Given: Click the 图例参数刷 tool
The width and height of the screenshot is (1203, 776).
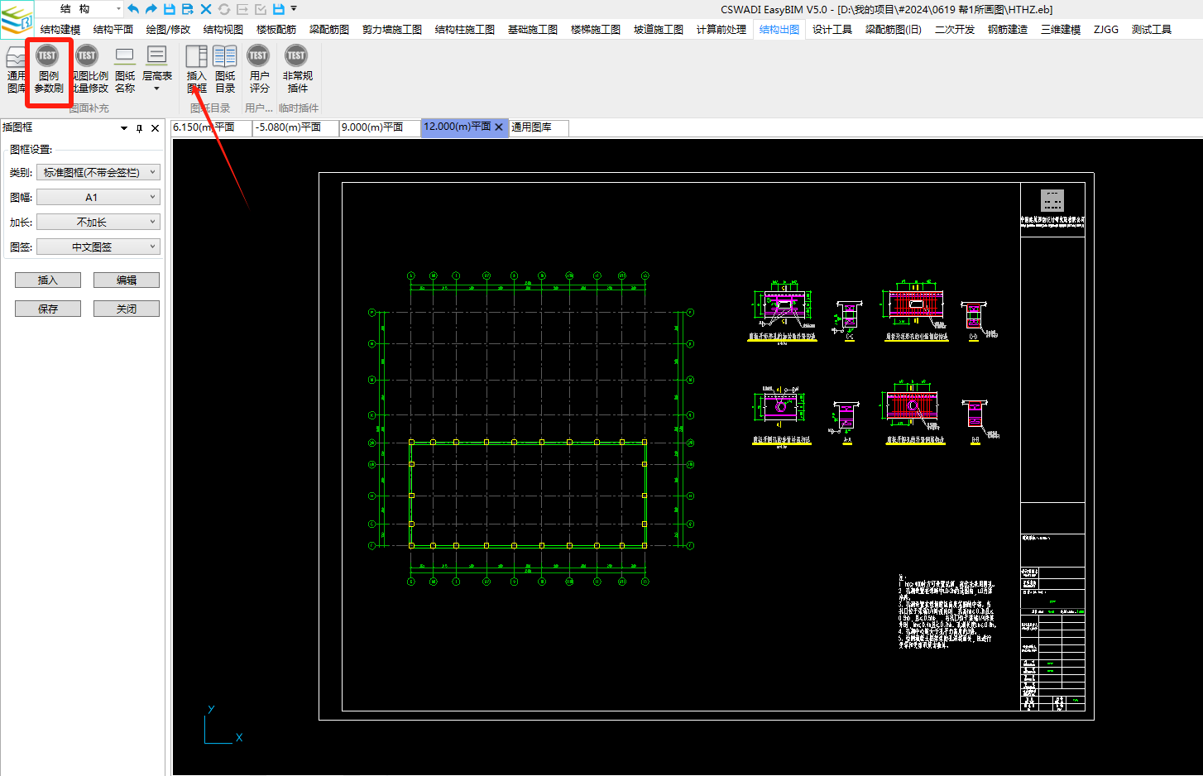Looking at the screenshot, I should 48,69.
